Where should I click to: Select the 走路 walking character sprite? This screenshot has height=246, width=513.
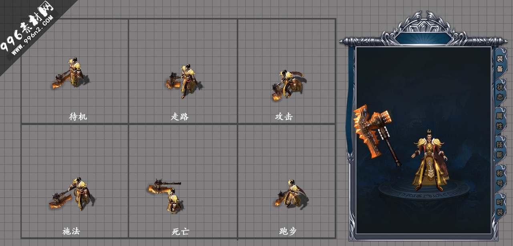[x=185, y=81]
